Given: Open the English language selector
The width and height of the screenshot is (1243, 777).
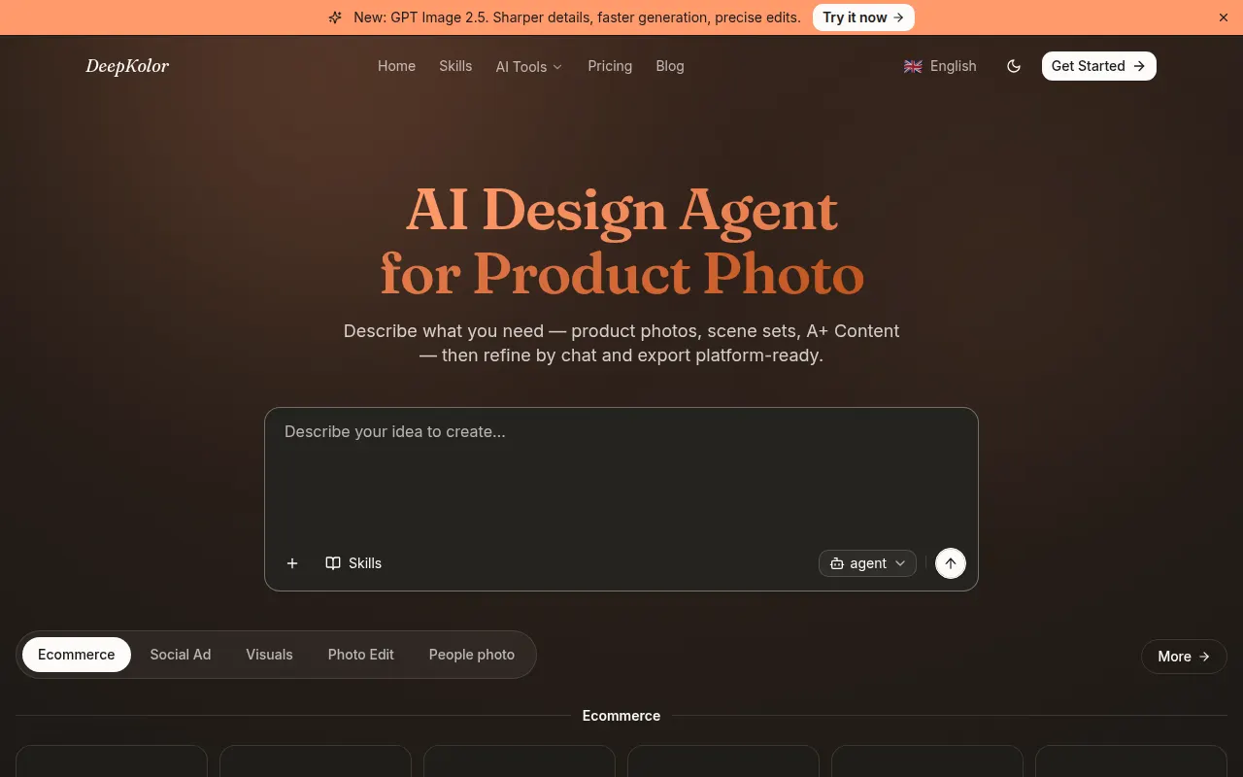Looking at the screenshot, I should click(x=940, y=66).
